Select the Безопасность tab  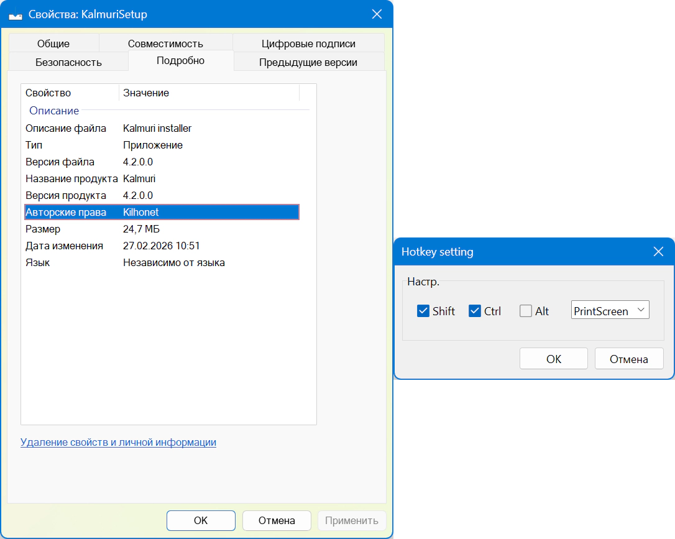[68, 62]
